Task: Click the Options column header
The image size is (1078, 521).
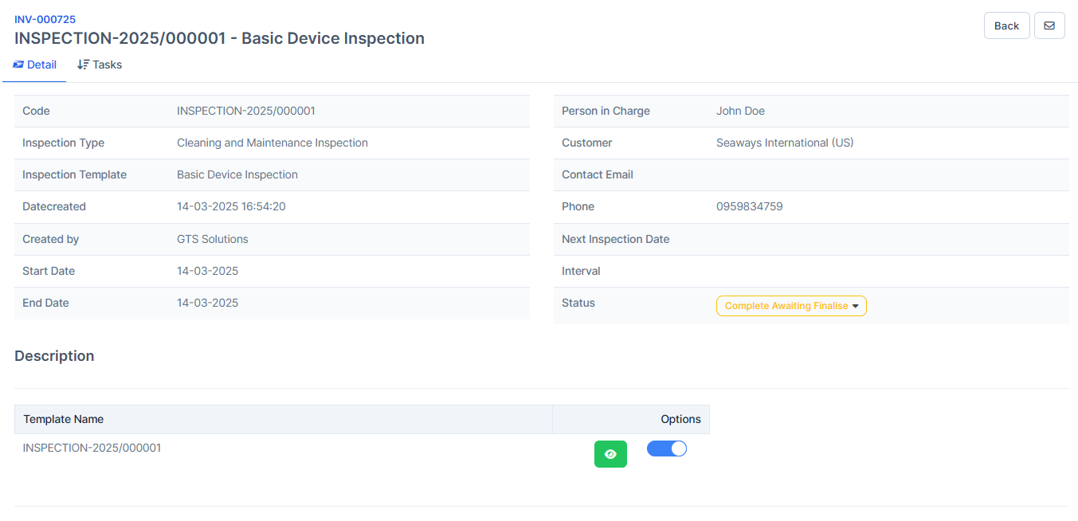Action: coord(680,419)
